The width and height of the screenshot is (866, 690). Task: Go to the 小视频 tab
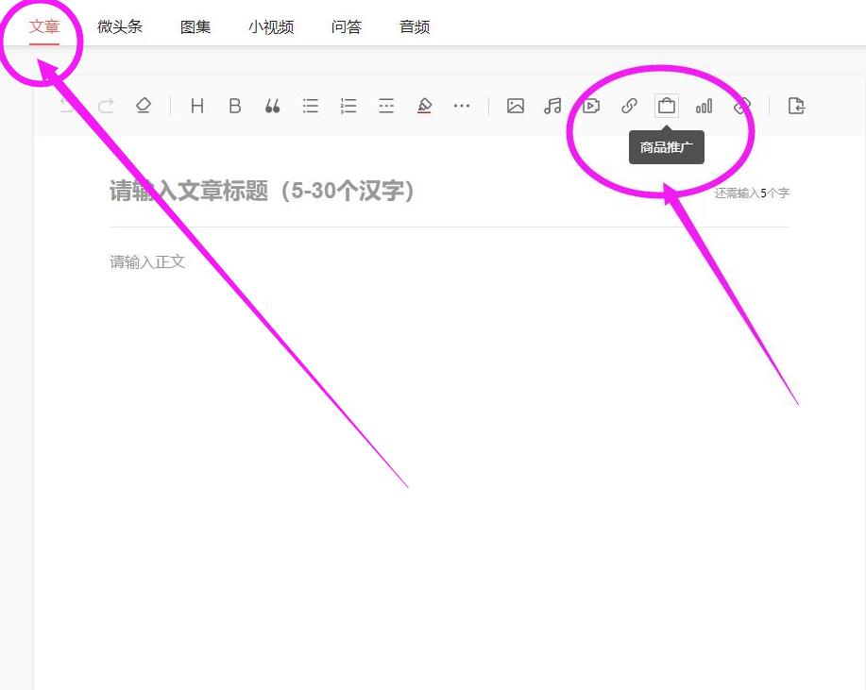coord(271,26)
